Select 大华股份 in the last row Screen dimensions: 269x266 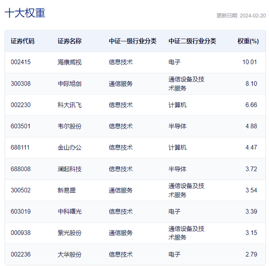[x=70, y=254]
